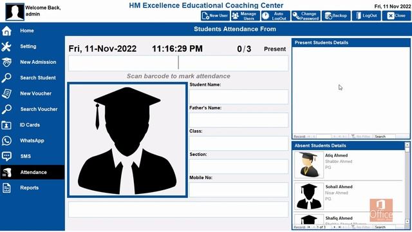This screenshot has width=412, height=232.
Task: Click the Home house icon
Action: pyautogui.click(x=6, y=31)
